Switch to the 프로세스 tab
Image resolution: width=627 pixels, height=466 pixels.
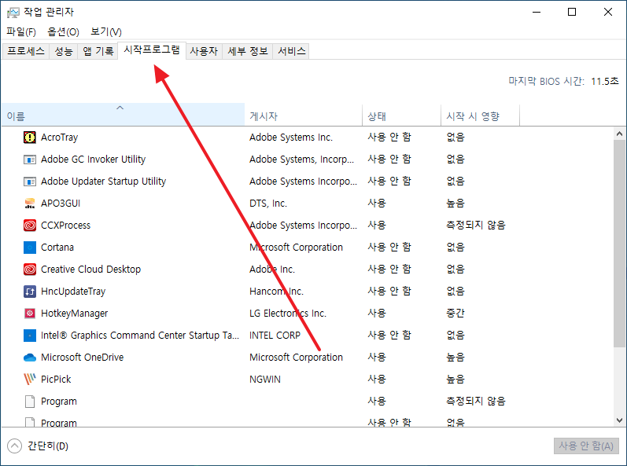coord(26,51)
